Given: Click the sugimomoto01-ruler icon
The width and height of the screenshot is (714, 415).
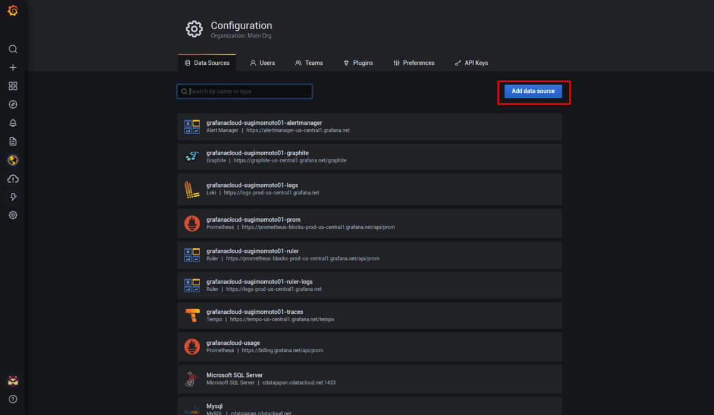Looking at the screenshot, I should click(192, 255).
